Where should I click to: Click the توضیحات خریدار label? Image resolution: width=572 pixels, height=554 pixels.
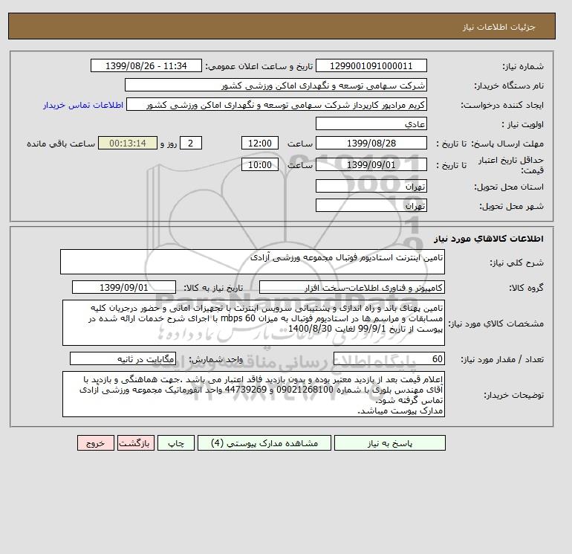click(514, 395)
